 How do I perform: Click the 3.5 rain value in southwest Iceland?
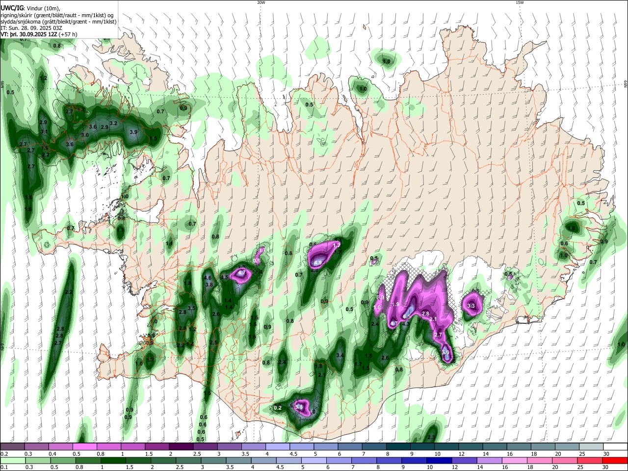(x=192, y=308)
